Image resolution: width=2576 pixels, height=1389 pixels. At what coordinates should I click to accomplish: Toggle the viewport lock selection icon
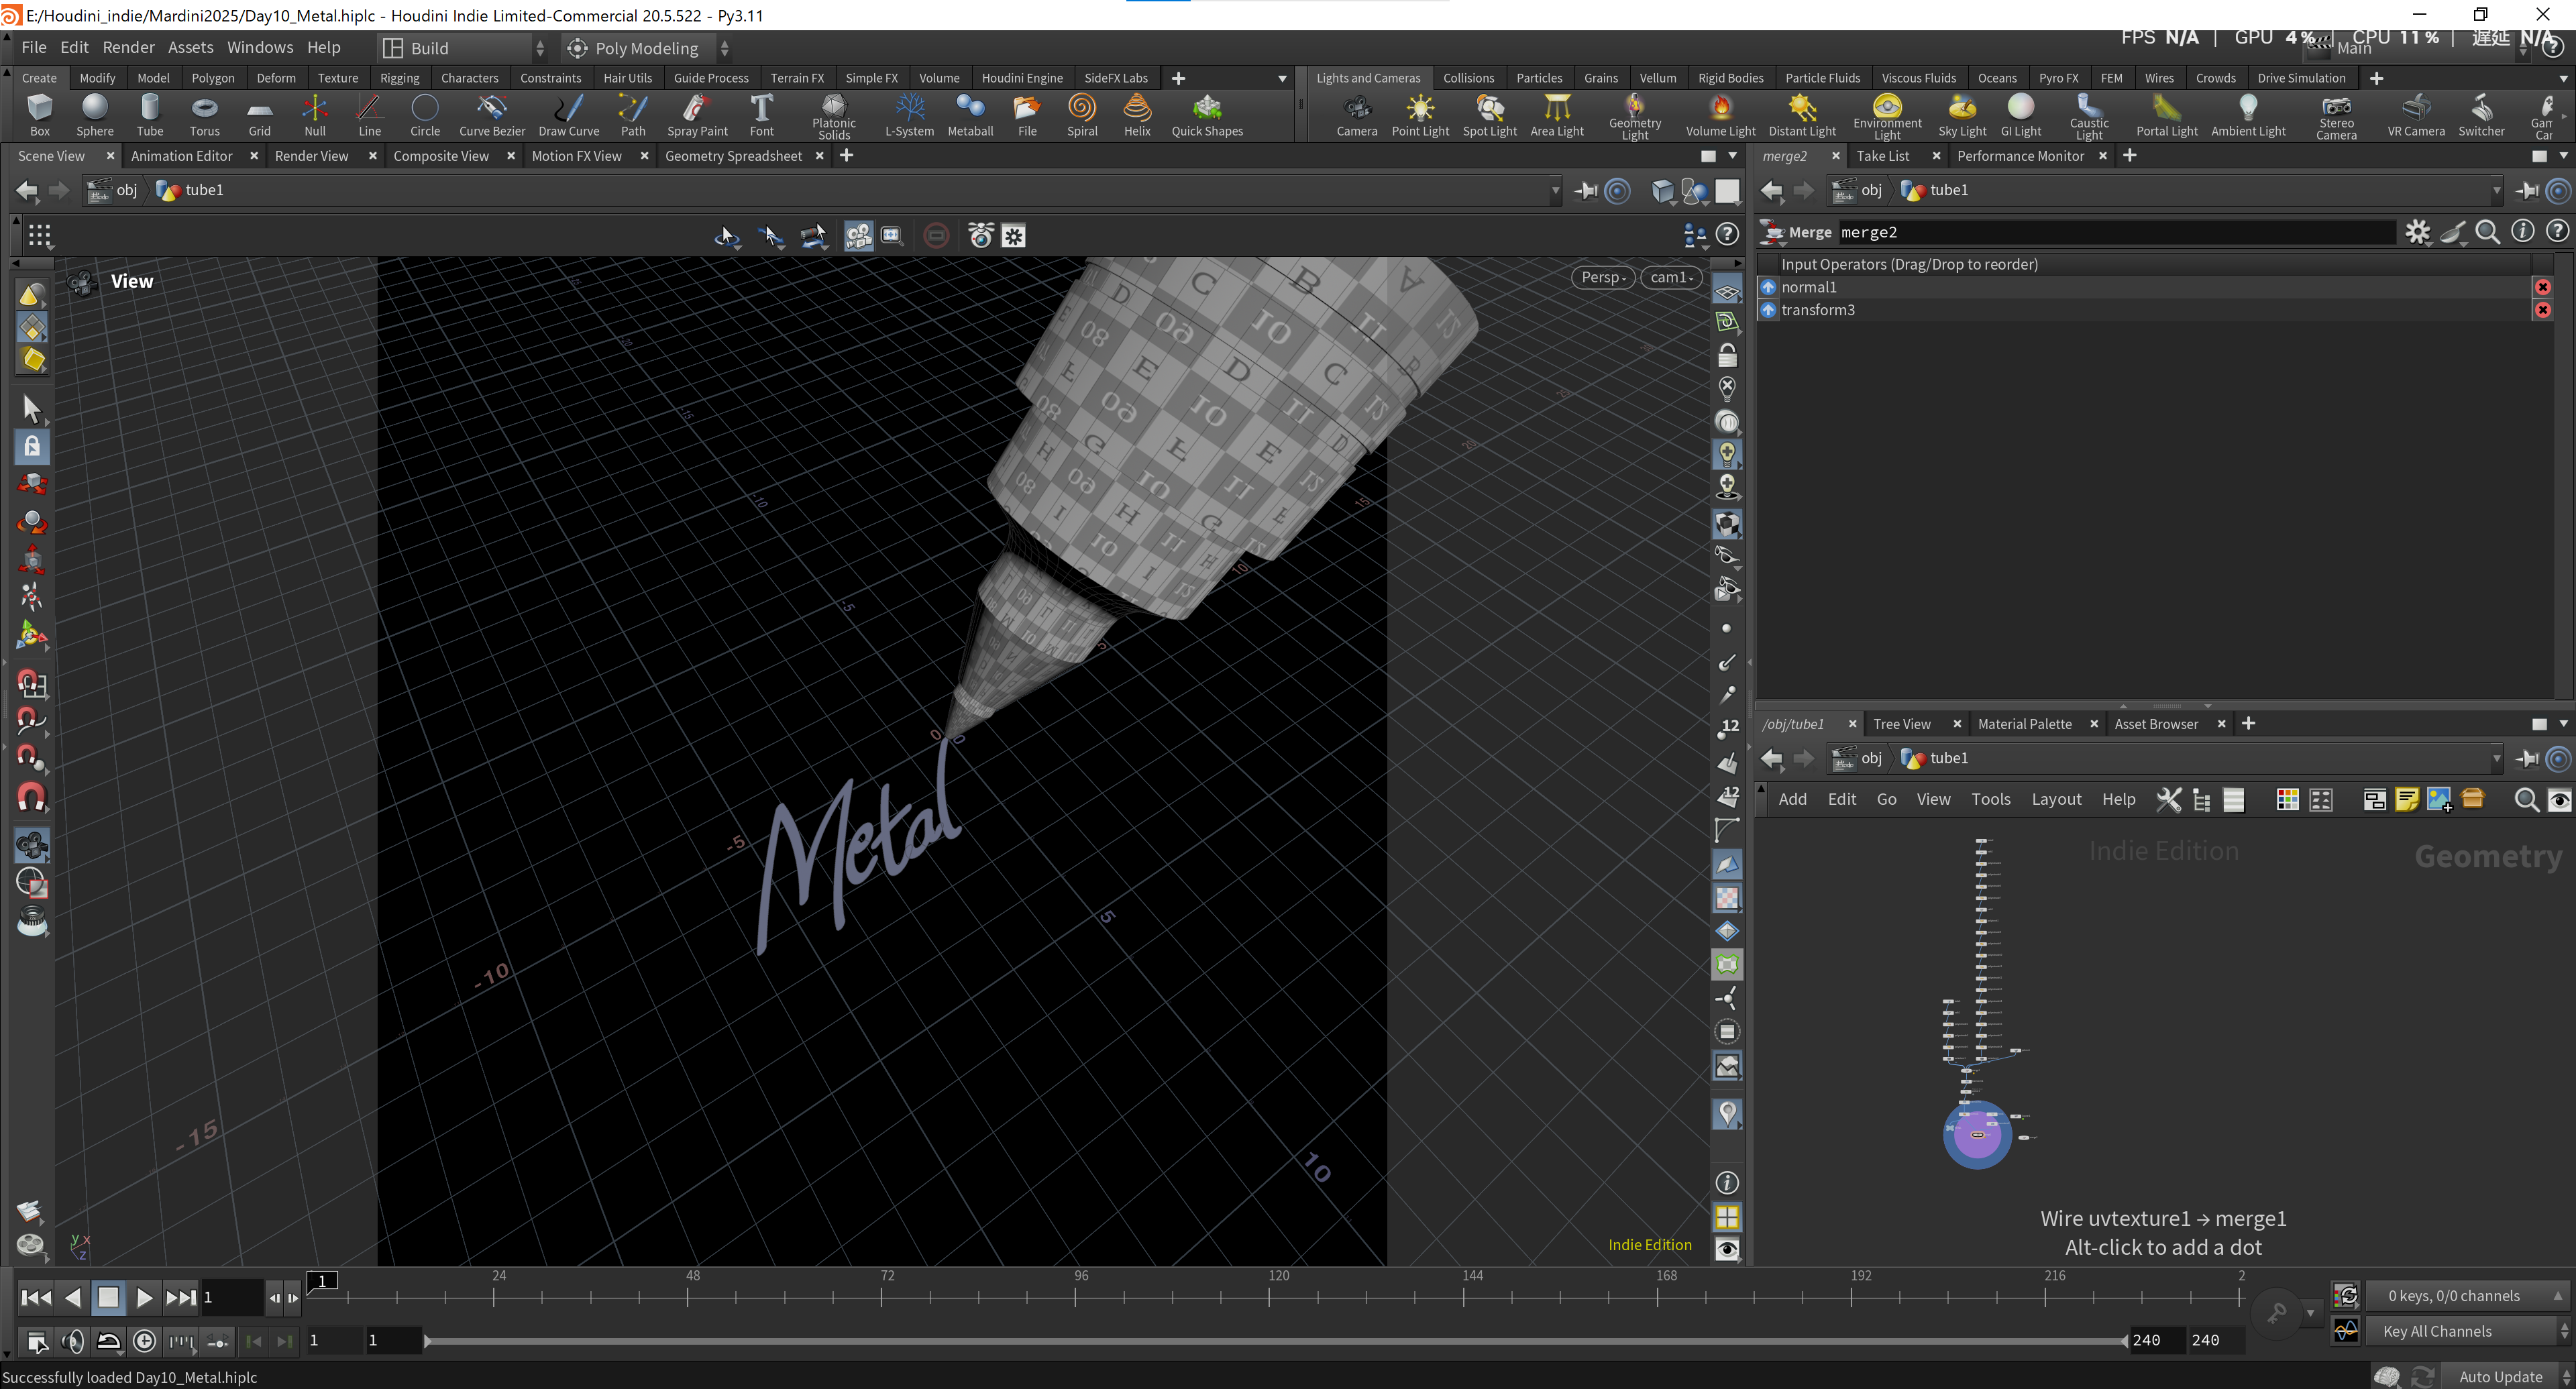[x=32, y=446]
